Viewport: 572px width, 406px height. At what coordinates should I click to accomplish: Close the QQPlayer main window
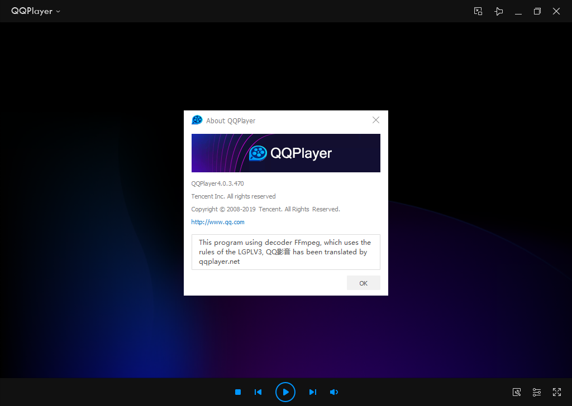click(556, 11)
